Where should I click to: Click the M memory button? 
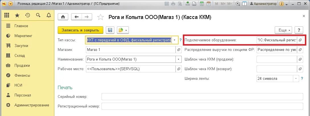(x=216, y=4)
